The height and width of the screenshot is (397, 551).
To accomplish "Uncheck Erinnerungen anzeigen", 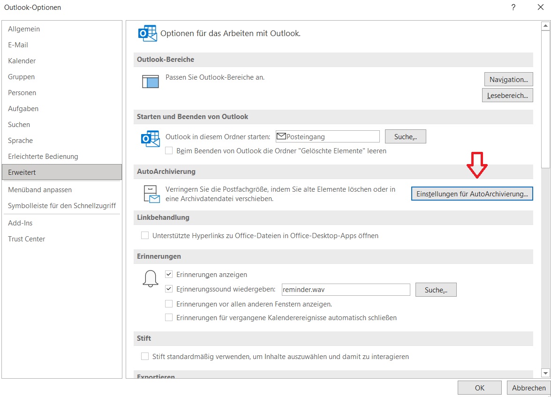I will coord(169,274).
